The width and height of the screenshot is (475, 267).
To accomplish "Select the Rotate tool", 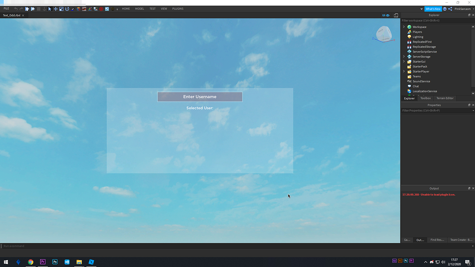I will click(67, 8).
